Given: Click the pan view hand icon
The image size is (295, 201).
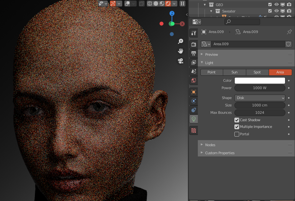Looking at the screenshot, I should (181, 51).
